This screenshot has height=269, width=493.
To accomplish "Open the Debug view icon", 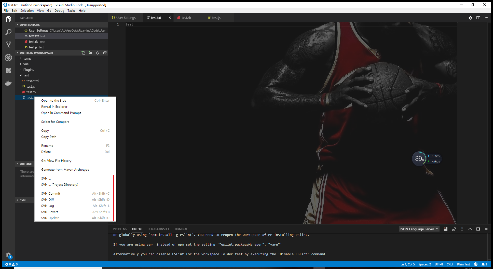I will pyautogui.click(x=8, y=58).
